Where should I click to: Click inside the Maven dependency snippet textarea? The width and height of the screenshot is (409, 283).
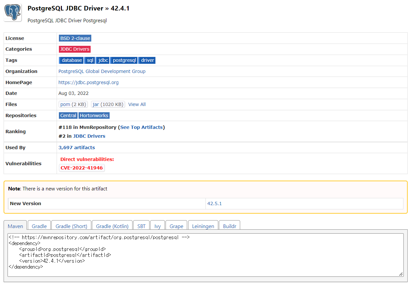(205, 255)
